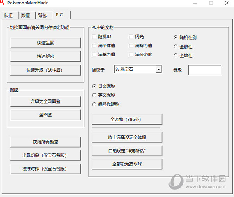
Task: Check the 满努力值 option
Action: point(131,46)
